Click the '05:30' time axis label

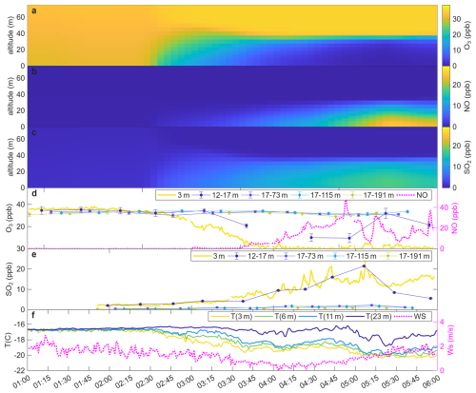tap(390, 382)
